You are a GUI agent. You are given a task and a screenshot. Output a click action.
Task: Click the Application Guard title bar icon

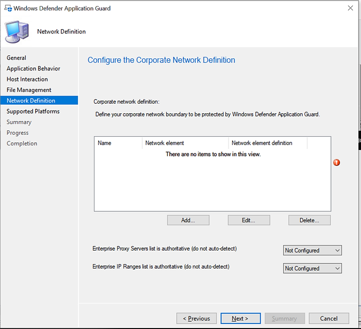pos(8,9)
